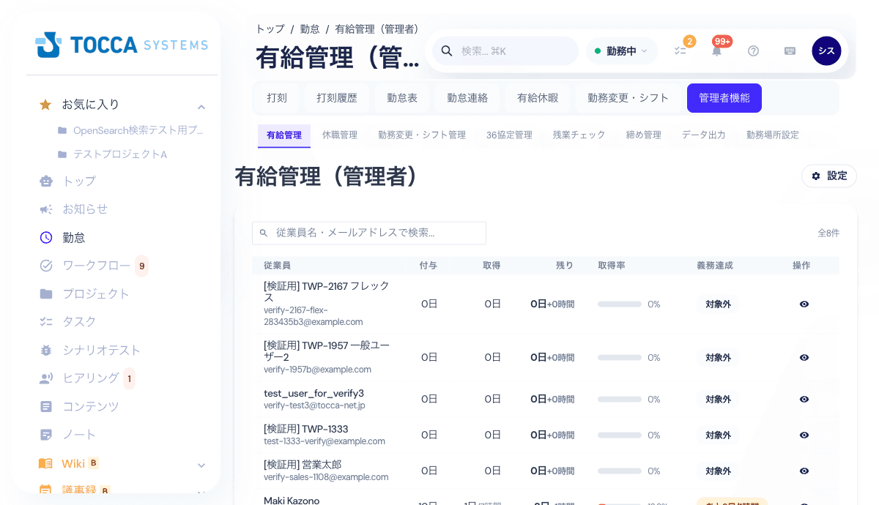This screenshot has width=879, height=505.
Task: Select the 休職管理 sub-tab
Action: click(x=340, y=135)
